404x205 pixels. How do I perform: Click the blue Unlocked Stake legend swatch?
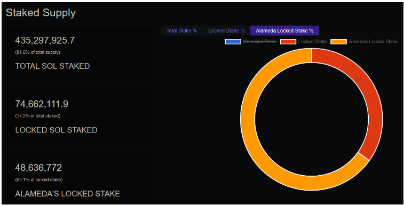(233, 42)
